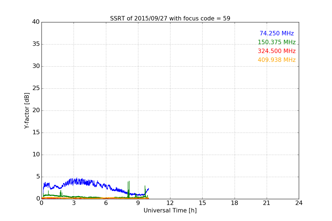Select the 74.250 MHz legend label
This screenshot has width=332, height=221.
277,33
